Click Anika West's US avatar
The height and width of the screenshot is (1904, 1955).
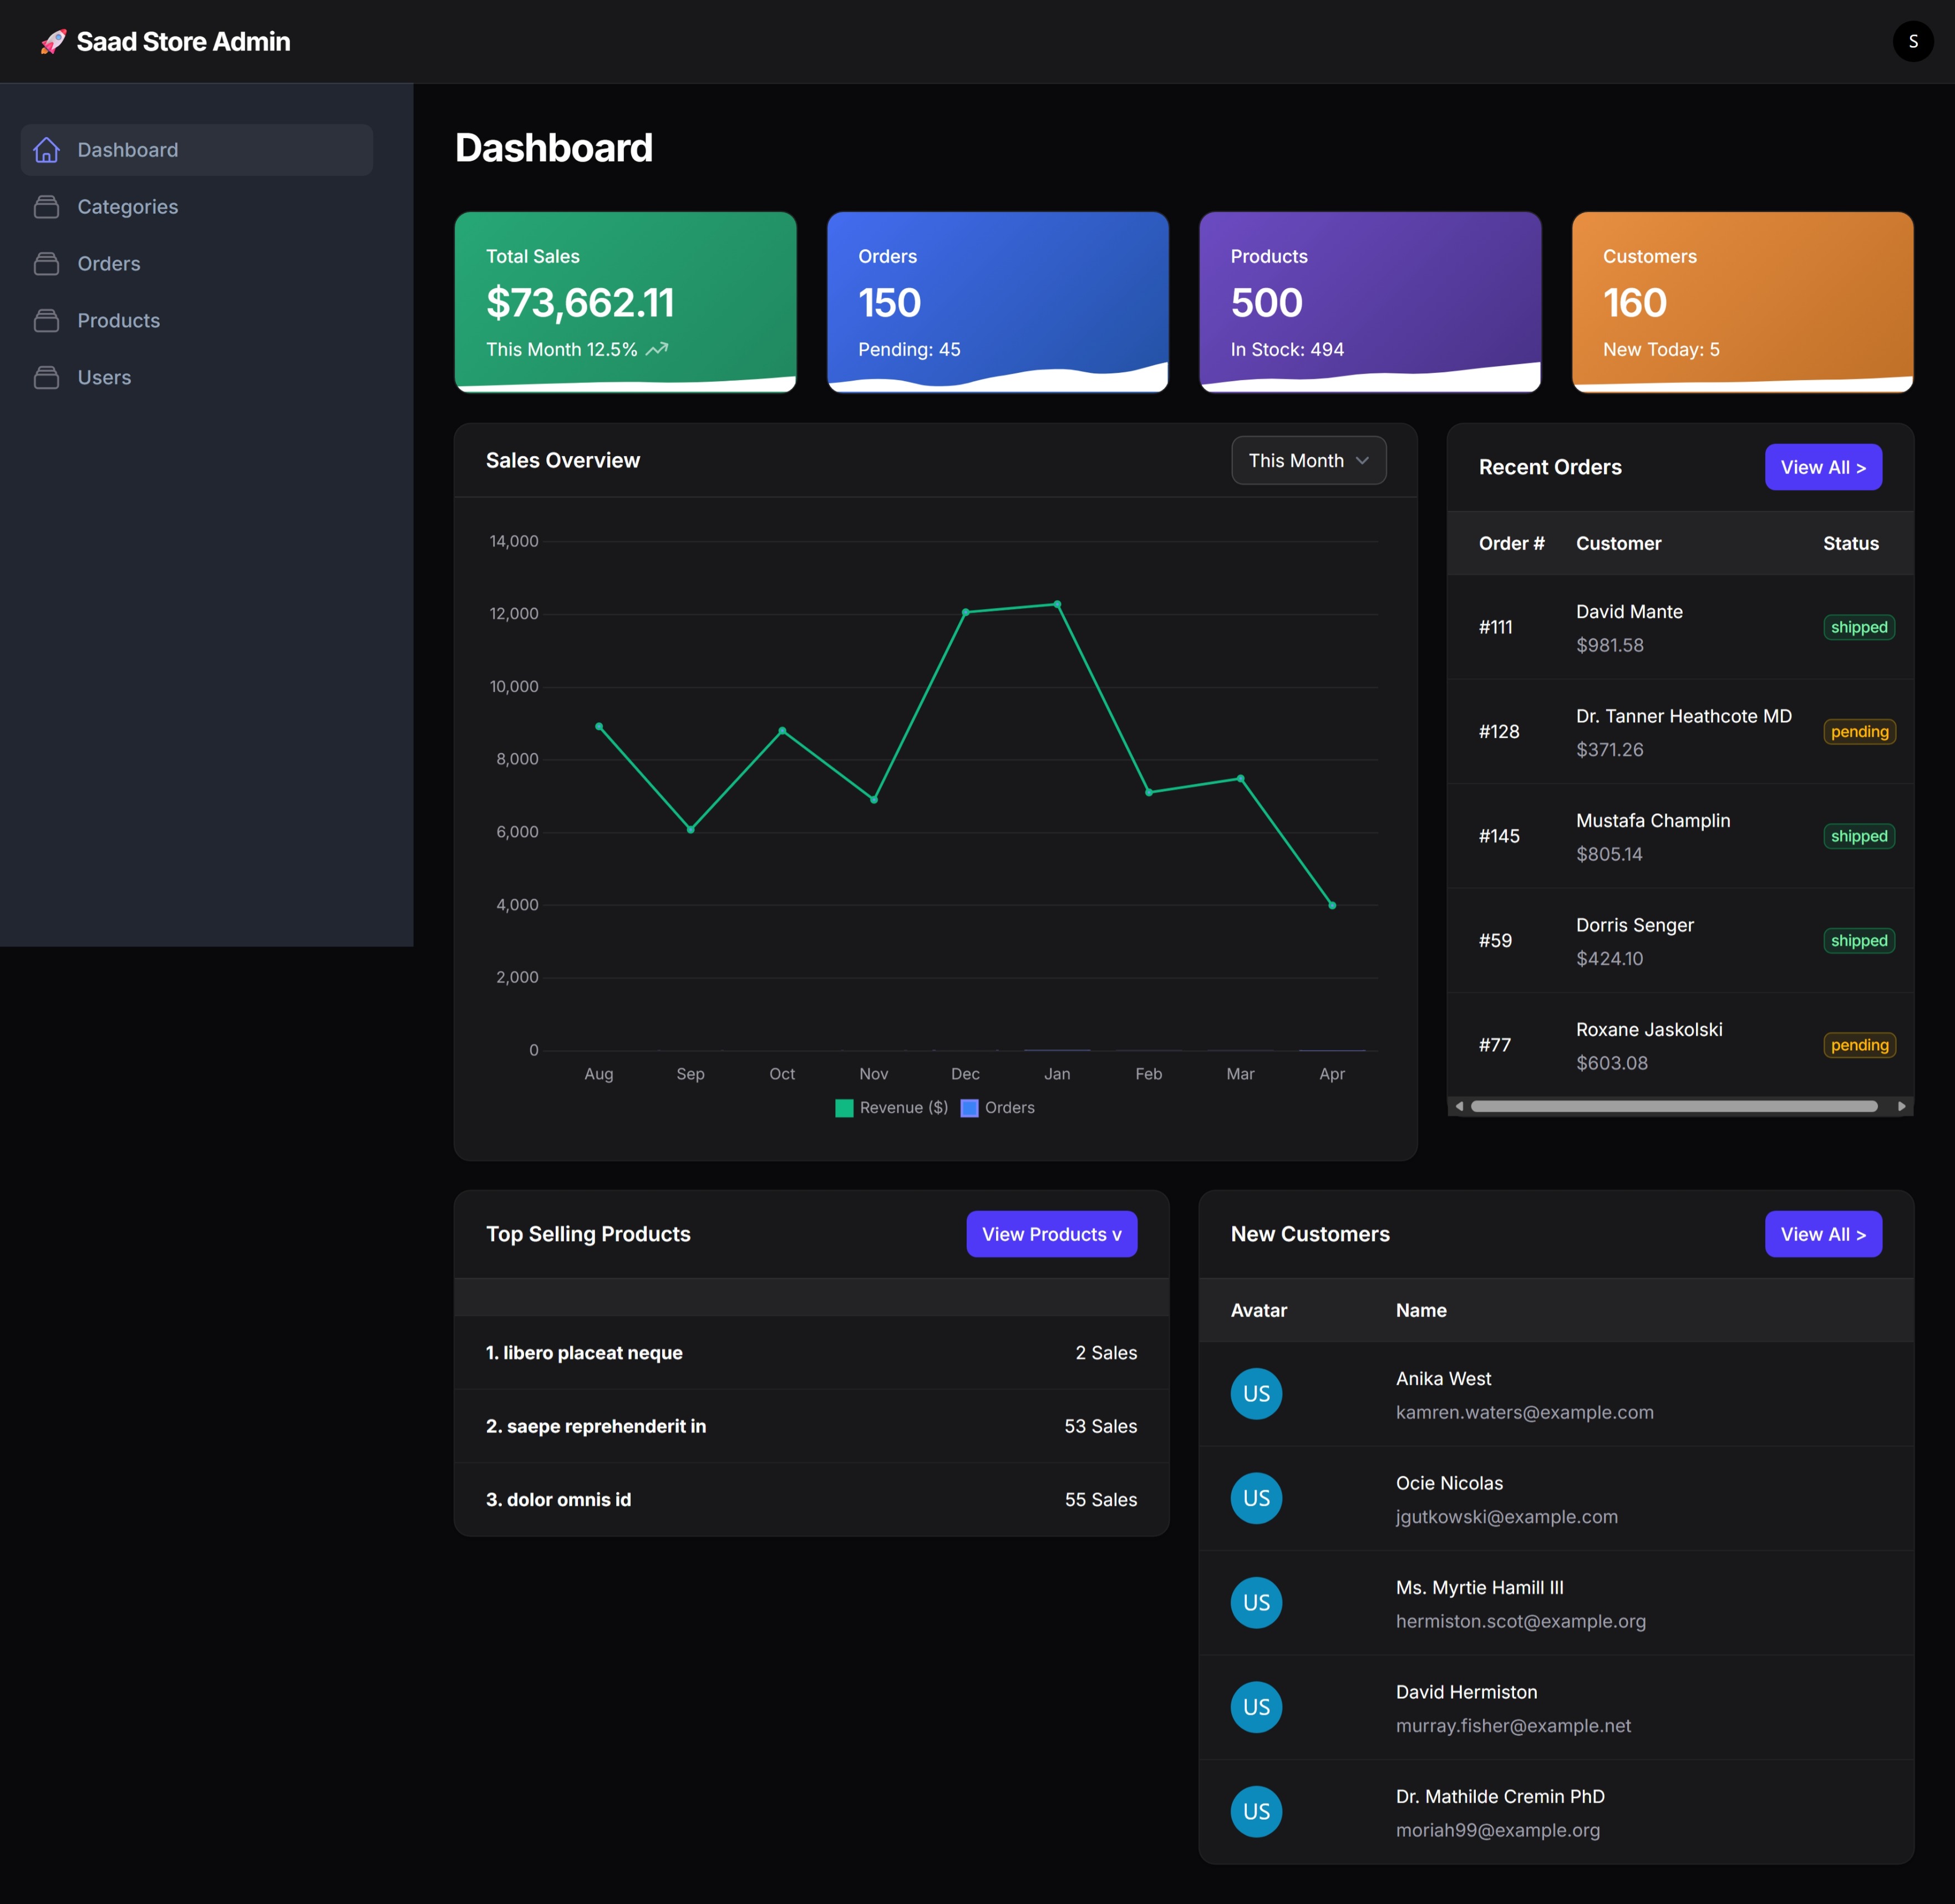point(1256,1393)
